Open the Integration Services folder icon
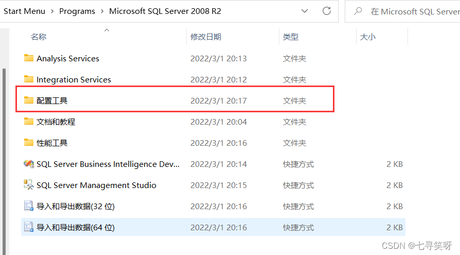This screenshot has width=460, height=255. [28, 79]
